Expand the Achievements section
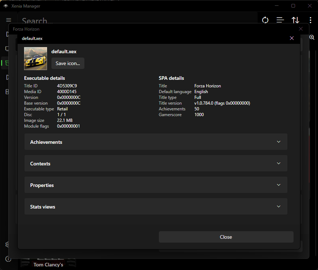 [156, 142]
